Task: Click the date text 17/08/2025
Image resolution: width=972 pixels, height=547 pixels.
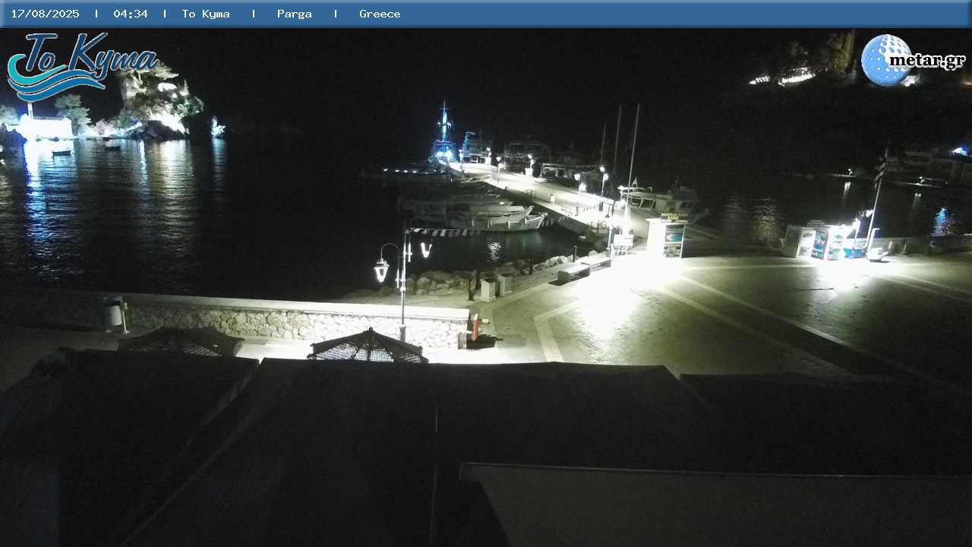Action: [45, 14]
